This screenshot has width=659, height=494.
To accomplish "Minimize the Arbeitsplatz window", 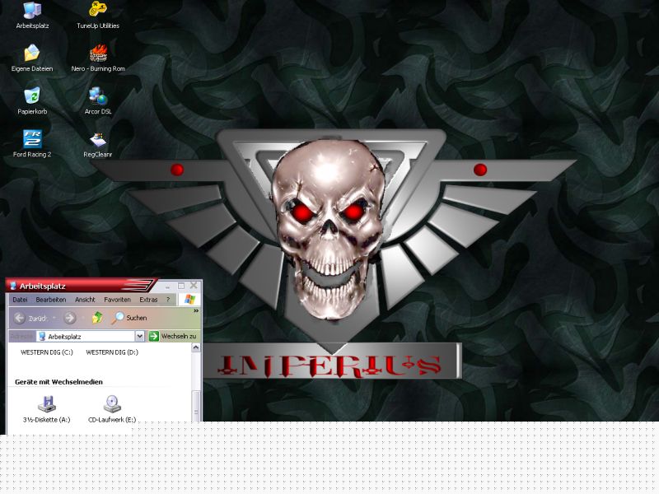I will (168, 286).
